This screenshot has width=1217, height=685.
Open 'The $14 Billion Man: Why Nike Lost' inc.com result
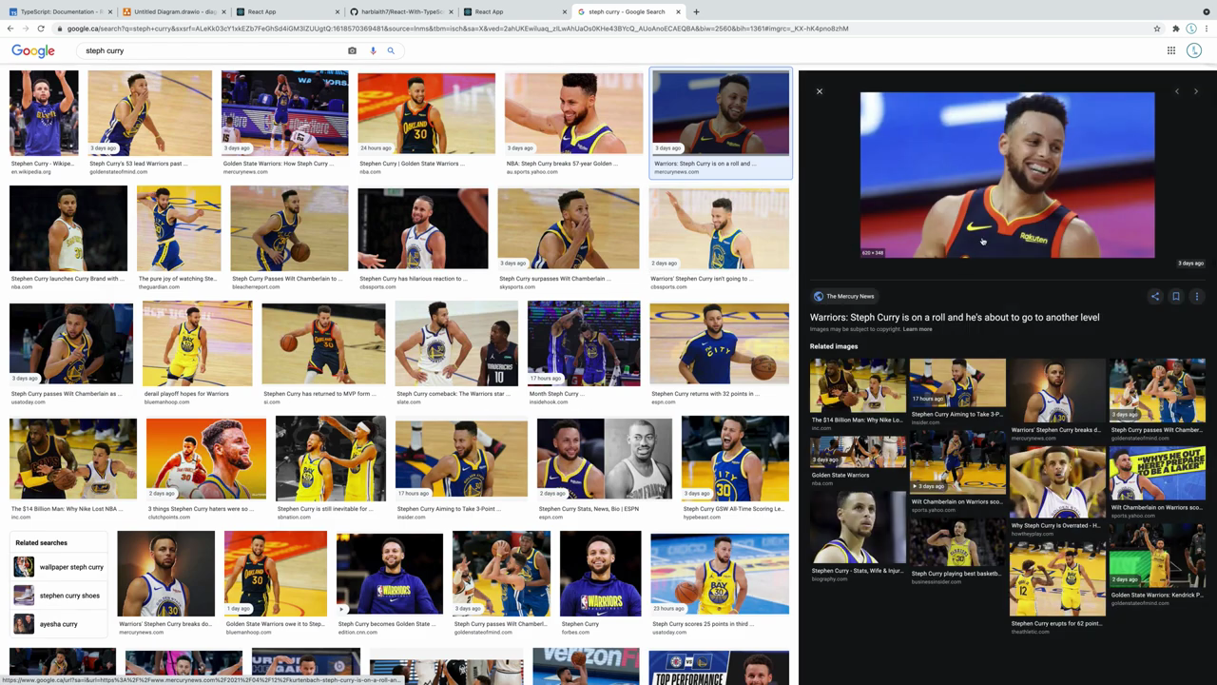pos(72,459)
